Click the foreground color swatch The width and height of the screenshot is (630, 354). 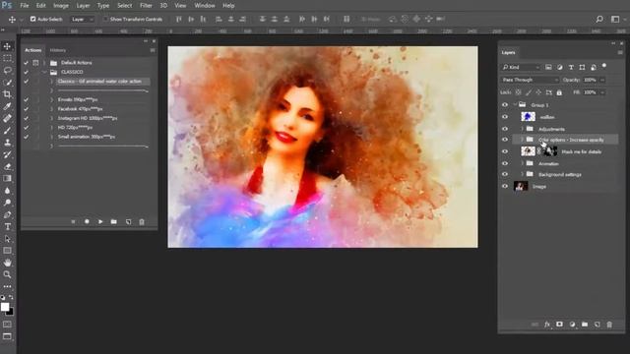(5, 307)
